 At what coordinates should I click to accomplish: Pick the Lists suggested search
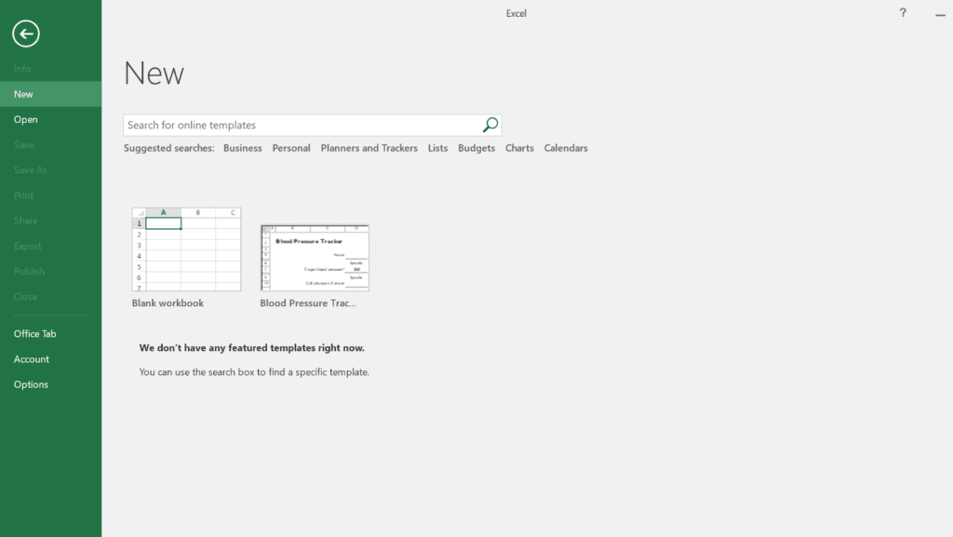(437, 148)
